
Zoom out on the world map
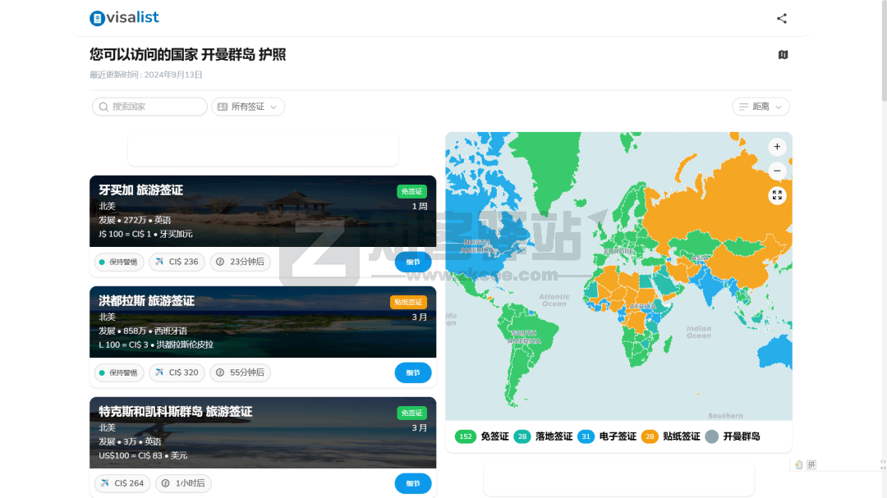777,171
